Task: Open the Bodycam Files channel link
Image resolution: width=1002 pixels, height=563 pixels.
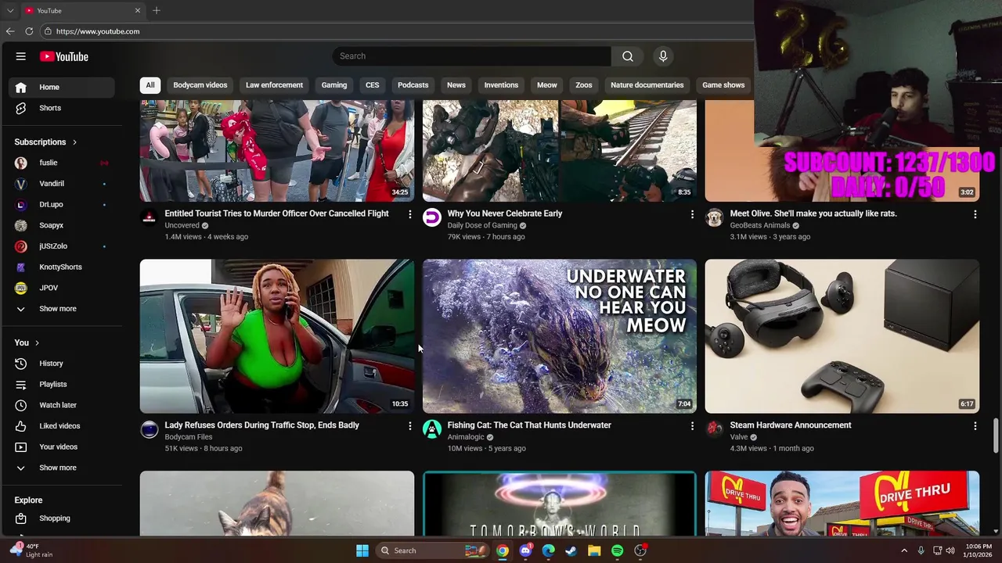Action: coord(189,436)
